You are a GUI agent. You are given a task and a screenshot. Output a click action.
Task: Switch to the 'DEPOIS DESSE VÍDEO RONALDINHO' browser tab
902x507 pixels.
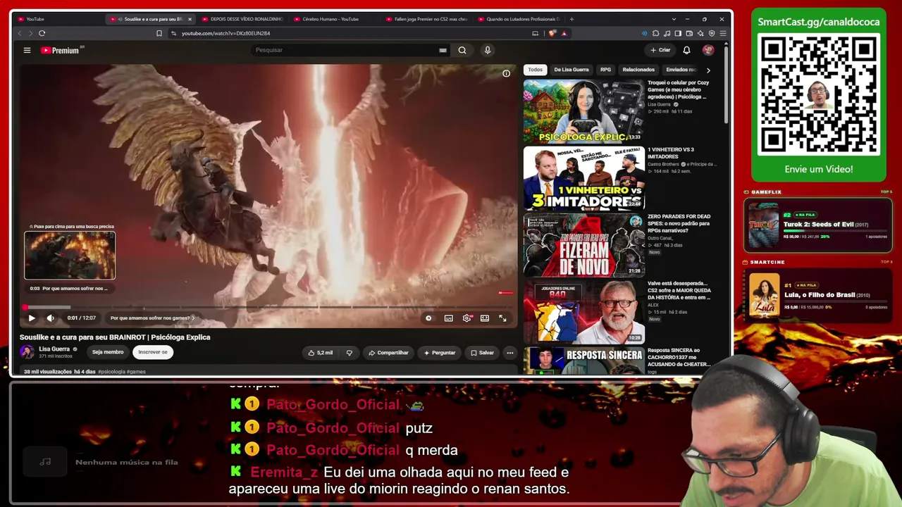click(x=242, y=19)
